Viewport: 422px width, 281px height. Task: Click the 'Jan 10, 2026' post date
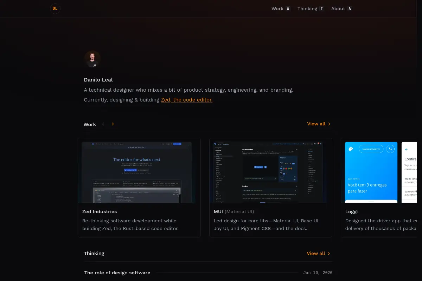(x=318, y=273)
